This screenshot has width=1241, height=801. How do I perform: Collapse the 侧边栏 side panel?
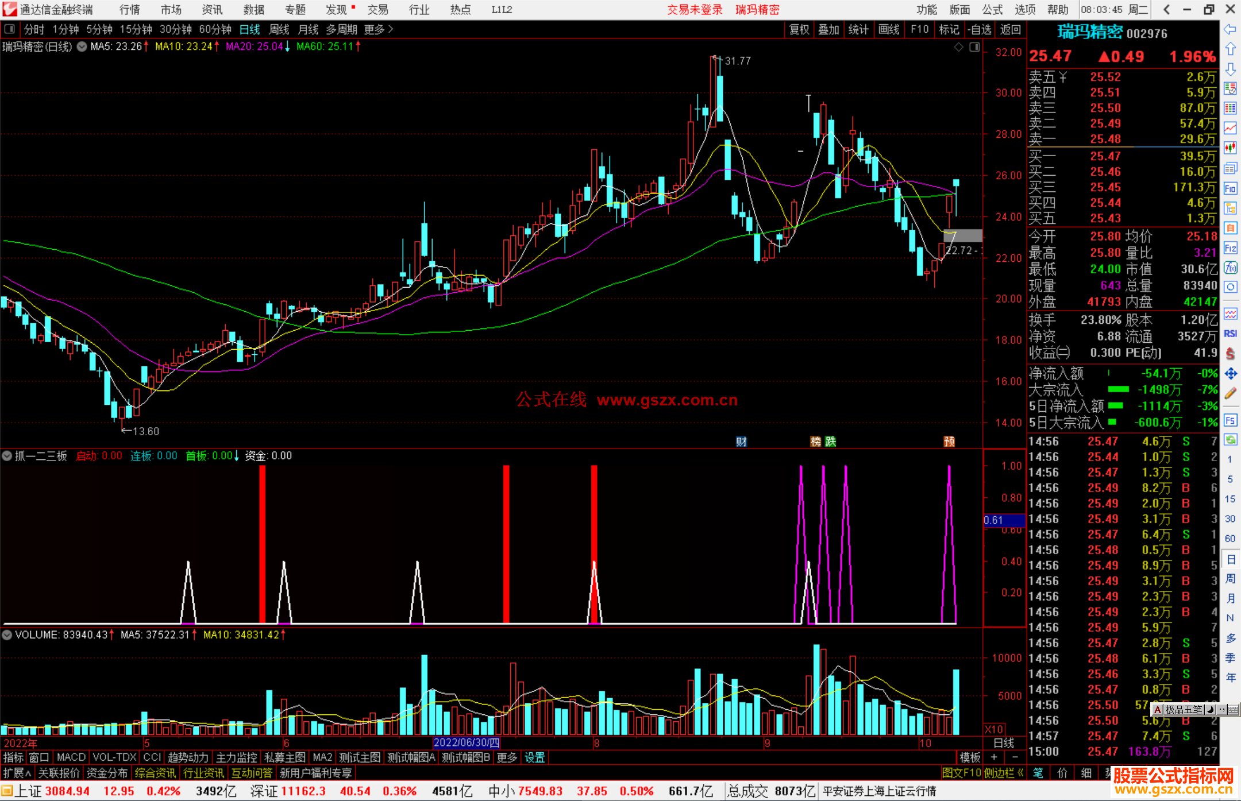[x=1004, y=773]
